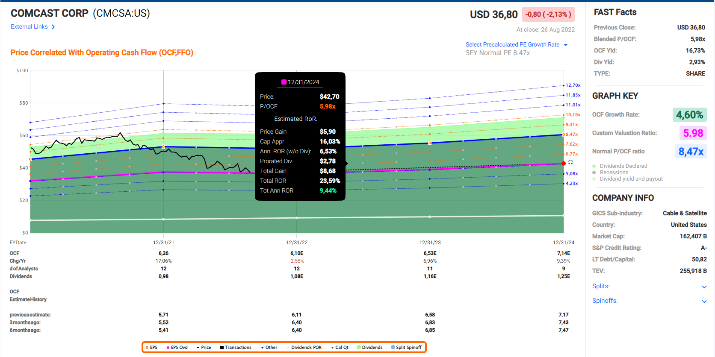Toggle Recessions display in graph key
Image resolution: width=715 pixels, height=357 pixels.
click(x=594, y=173)
